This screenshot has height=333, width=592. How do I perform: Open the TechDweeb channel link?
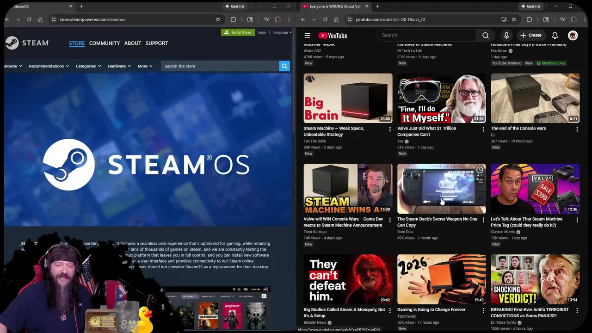(x=407, y=316)
